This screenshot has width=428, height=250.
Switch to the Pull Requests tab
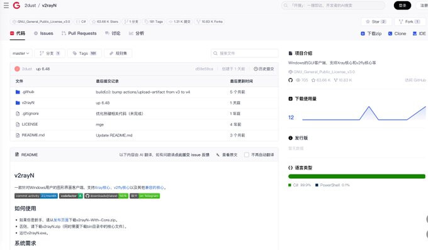(79, 33)
